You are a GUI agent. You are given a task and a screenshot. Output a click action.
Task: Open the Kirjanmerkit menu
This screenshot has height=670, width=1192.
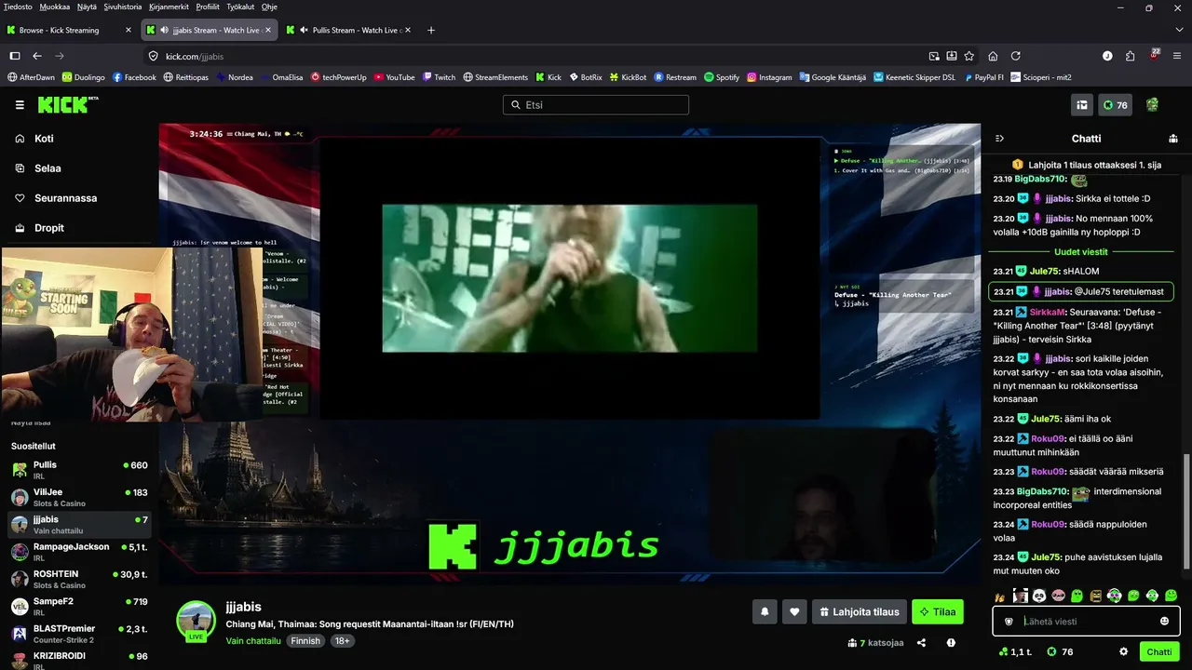coord(168,7)
